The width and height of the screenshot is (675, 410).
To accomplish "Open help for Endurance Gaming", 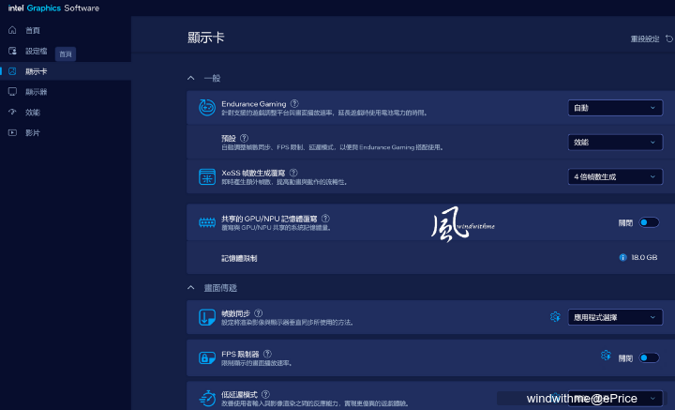I will click(294, 103).
